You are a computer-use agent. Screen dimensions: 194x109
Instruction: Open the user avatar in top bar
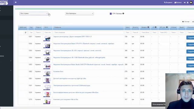191,2
